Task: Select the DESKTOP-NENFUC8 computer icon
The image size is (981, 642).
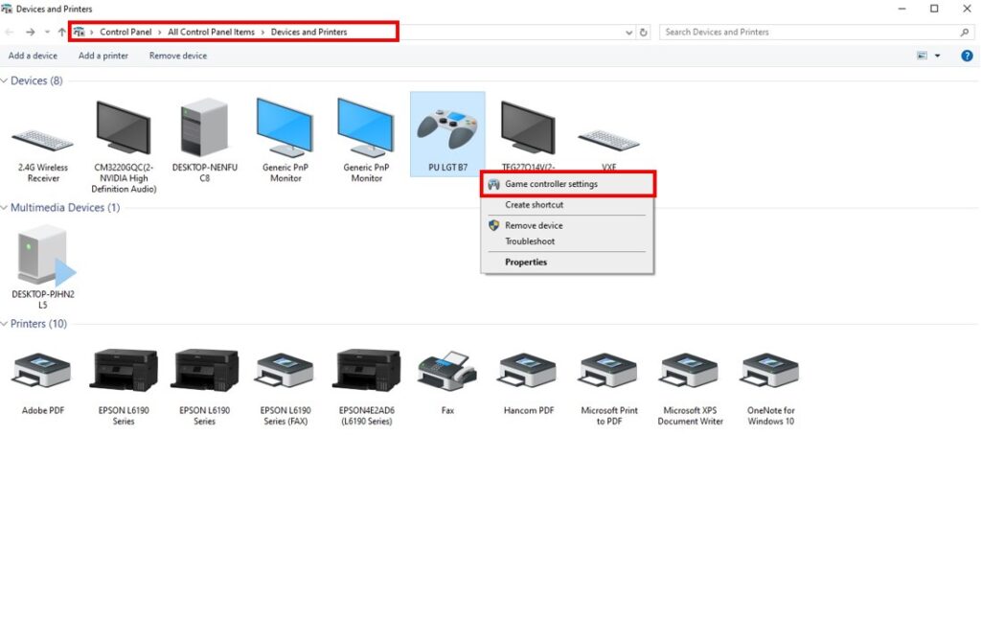Action: pos(204,130)
